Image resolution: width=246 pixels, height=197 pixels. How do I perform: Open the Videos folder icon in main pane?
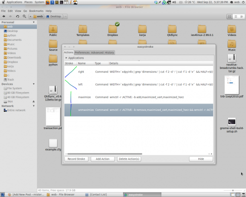[232, 29]
